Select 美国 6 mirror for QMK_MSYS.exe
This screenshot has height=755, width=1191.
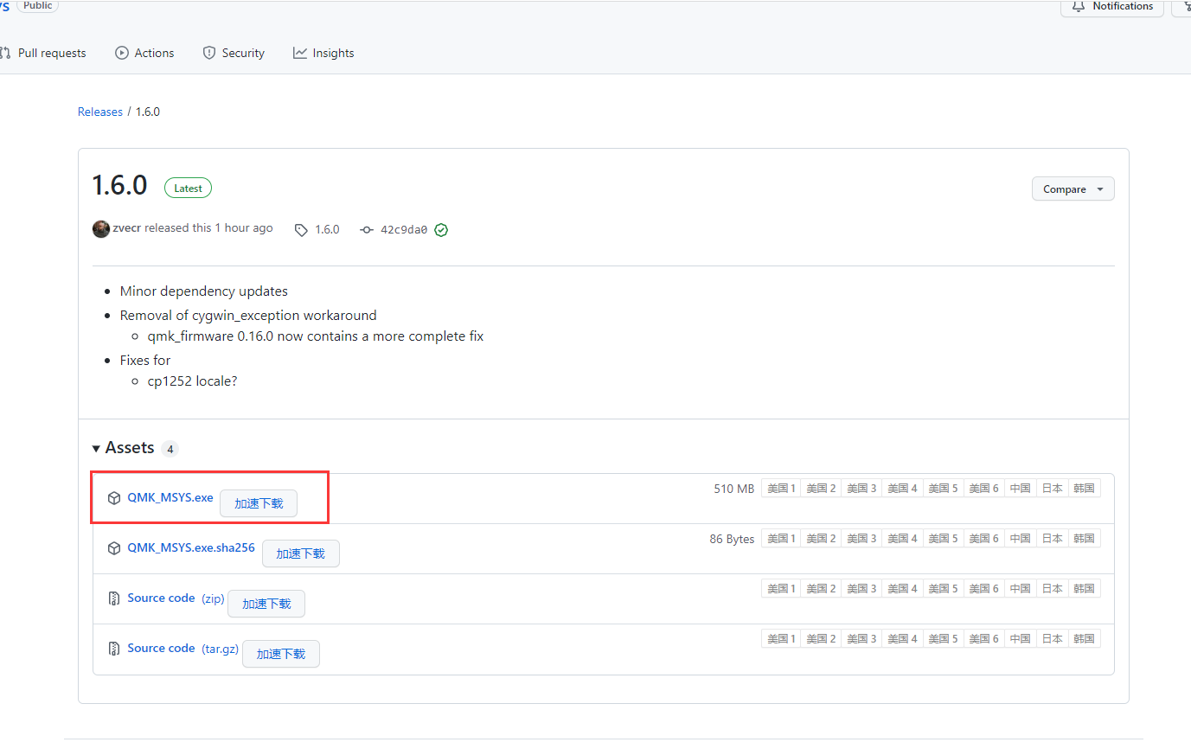pyautogui.click(x=983, y=489)
